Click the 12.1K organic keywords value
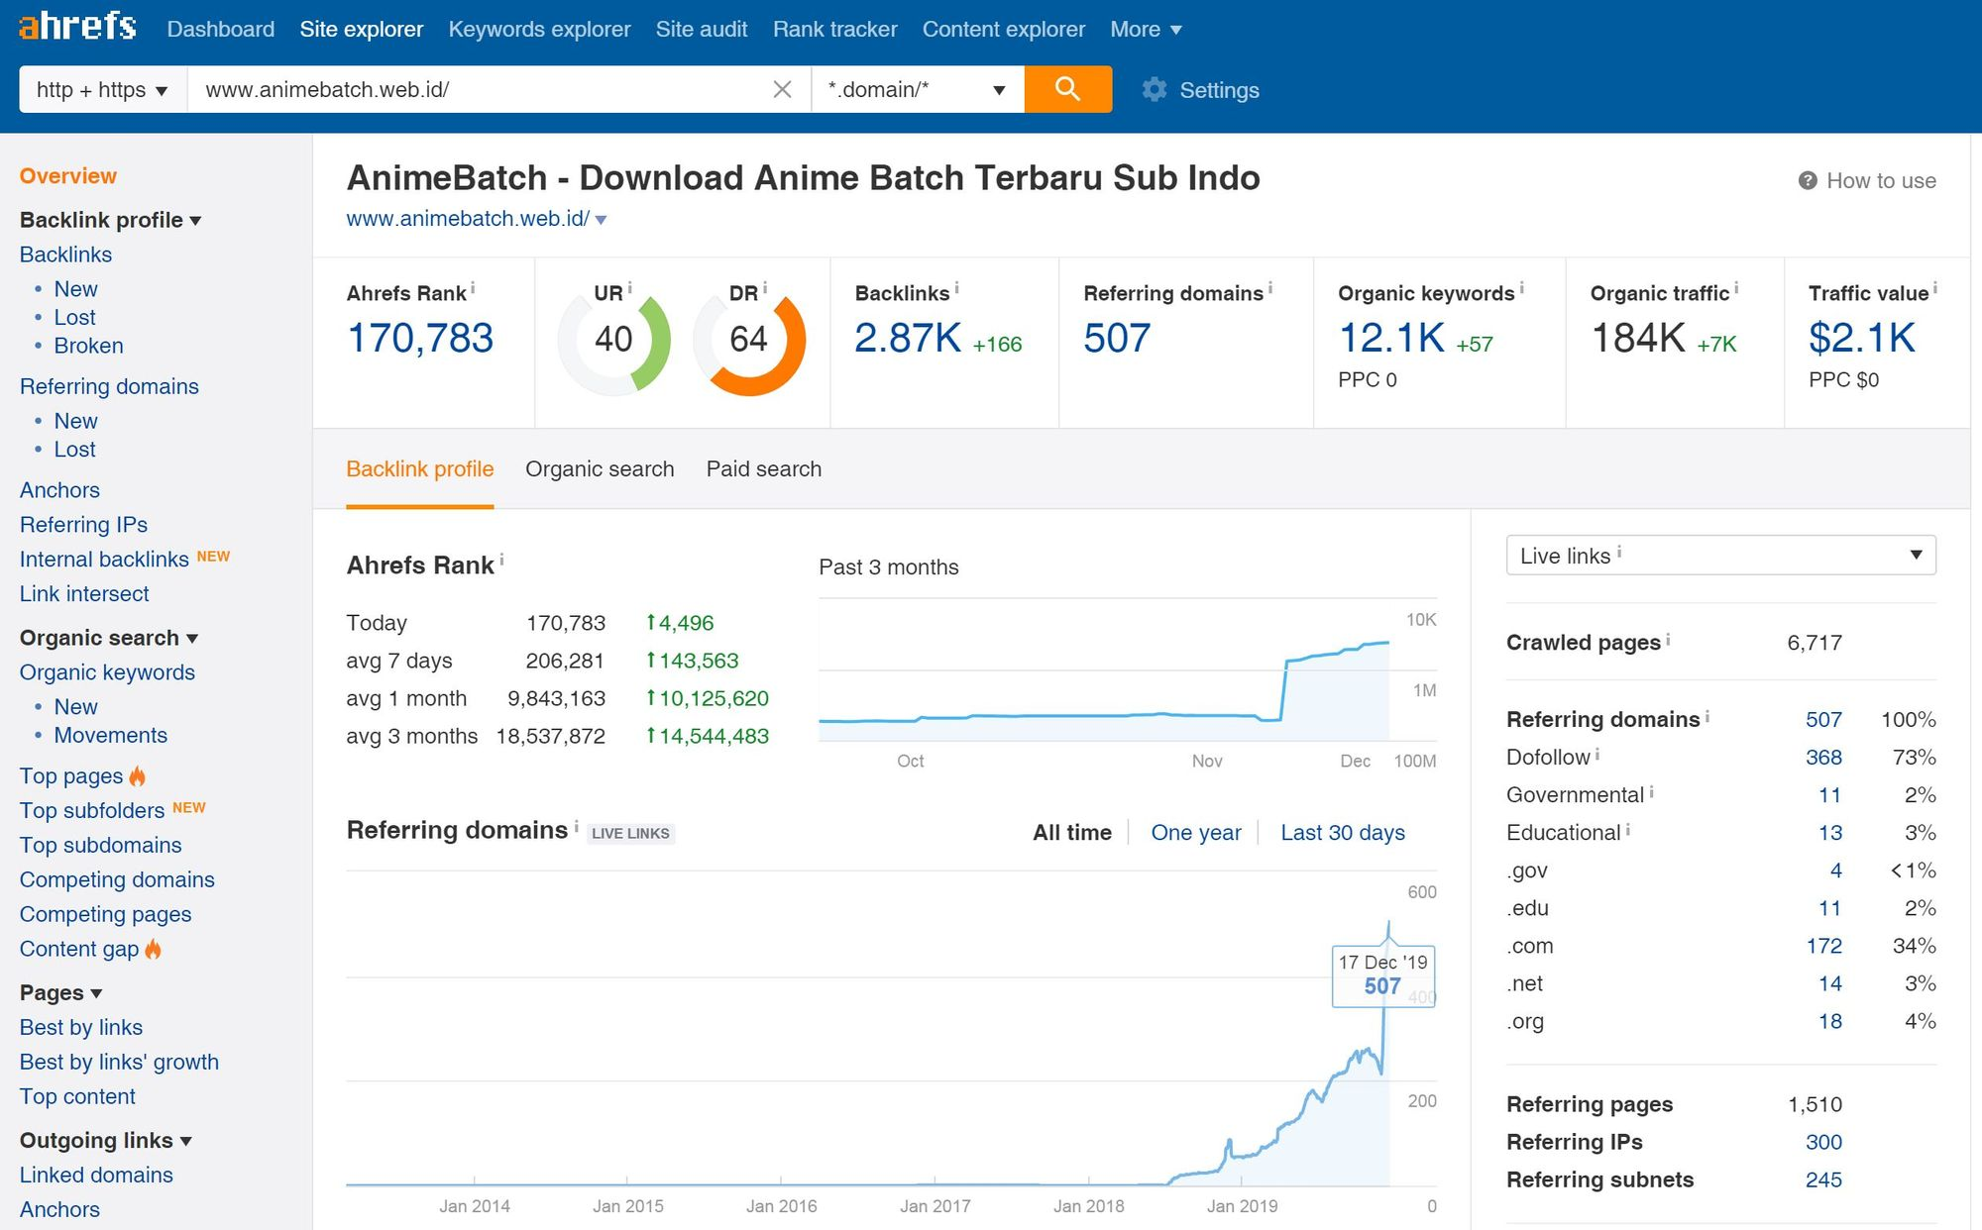 (1391, 339)
